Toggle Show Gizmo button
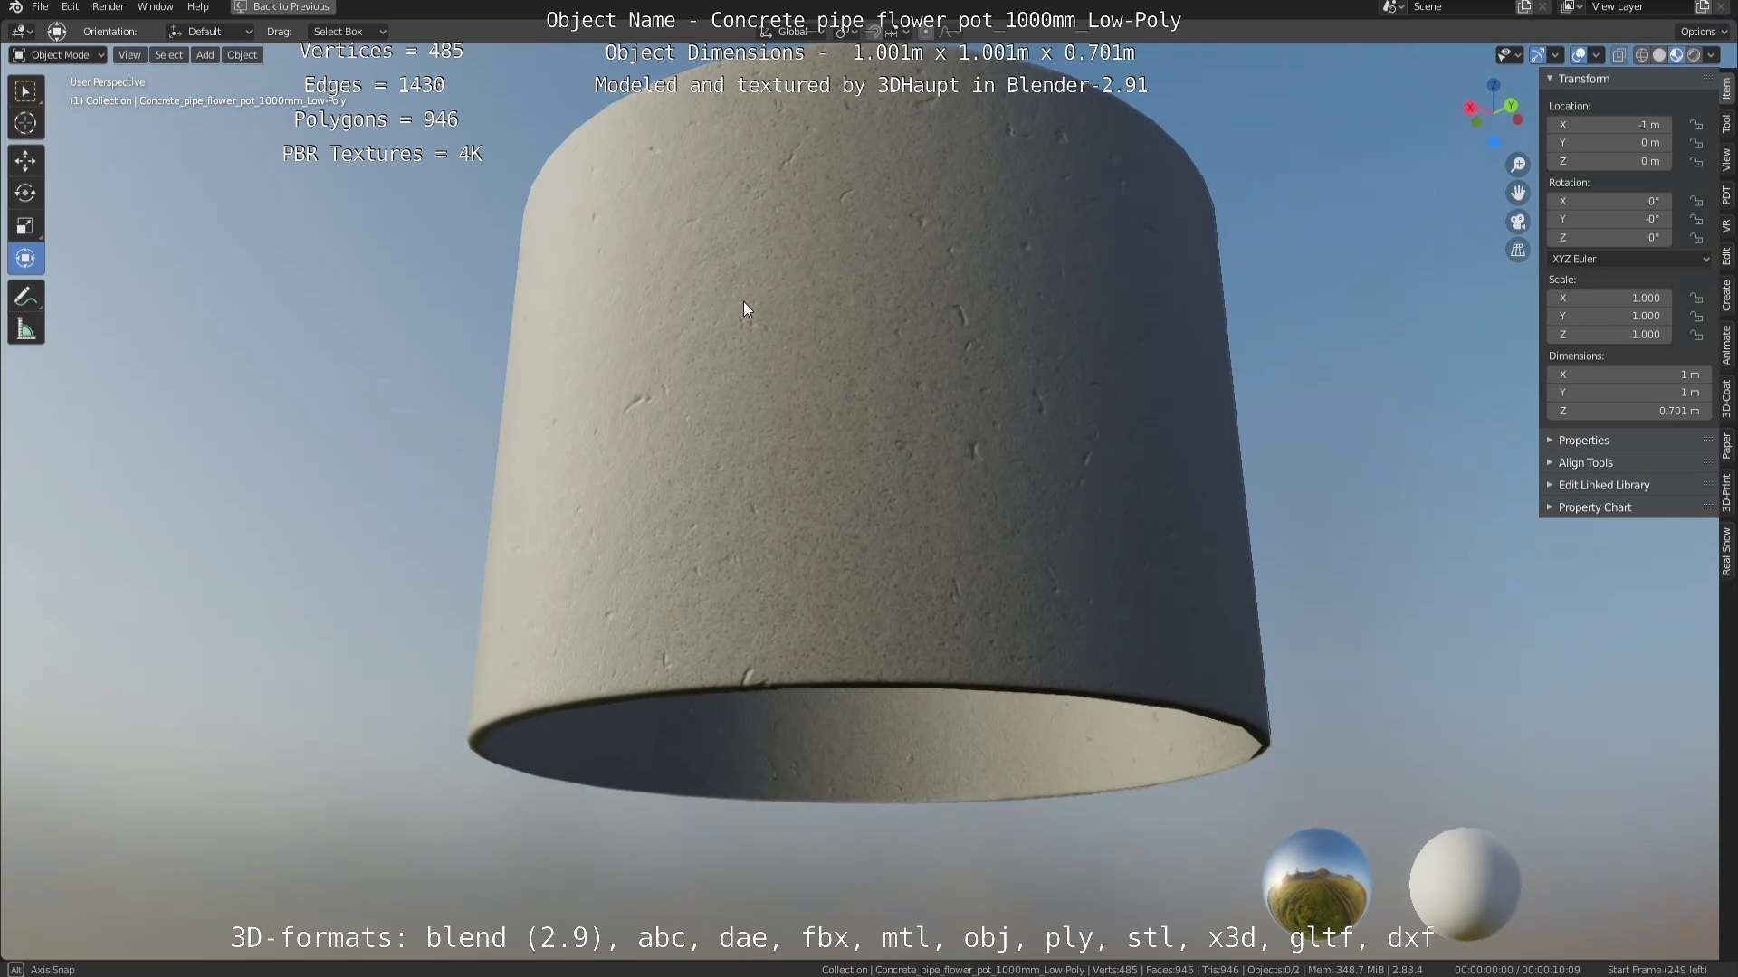1738x977 pixels. tap(1538, 55)
